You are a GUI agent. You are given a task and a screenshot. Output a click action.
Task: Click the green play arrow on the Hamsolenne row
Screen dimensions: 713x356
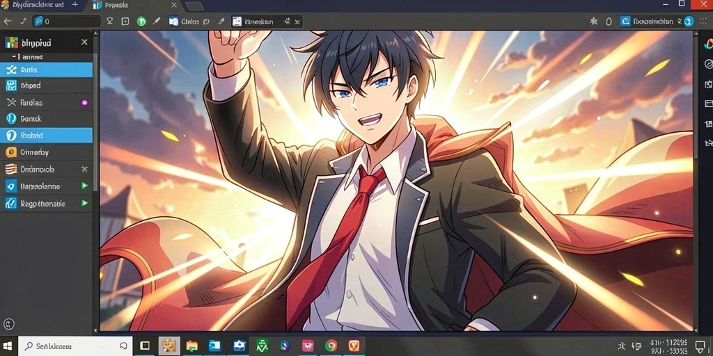click(84, 186)
